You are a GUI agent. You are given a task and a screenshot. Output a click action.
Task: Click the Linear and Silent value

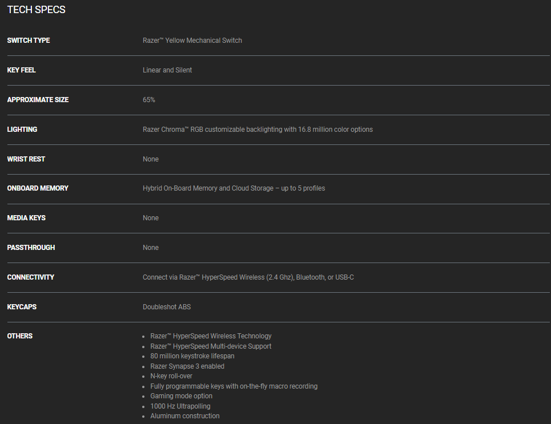(167, 70)
